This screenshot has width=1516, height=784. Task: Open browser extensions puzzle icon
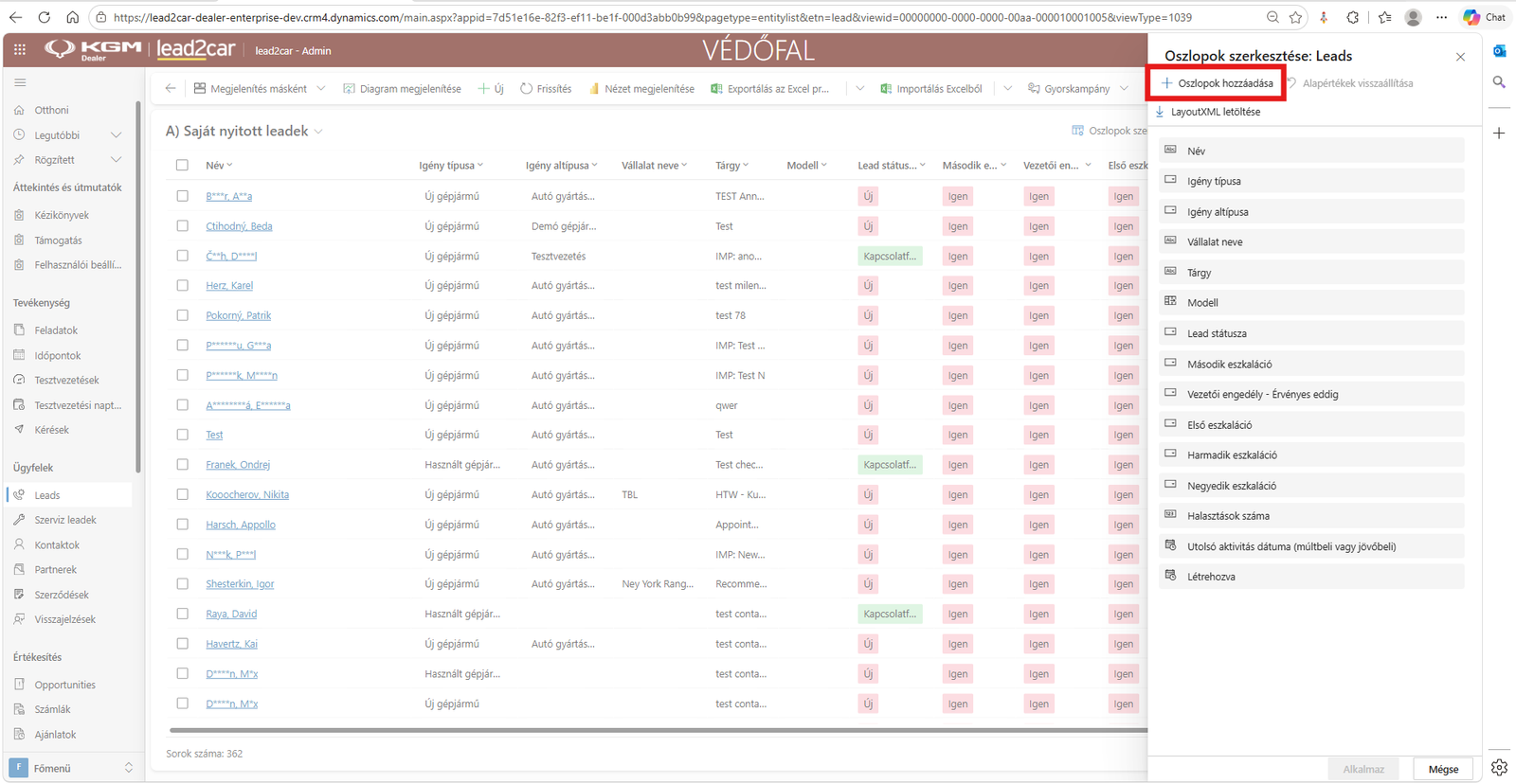pyautogui.click(x=1352, y=17)
